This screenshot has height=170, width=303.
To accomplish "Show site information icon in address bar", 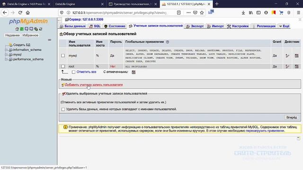I will click(x=68, y=13).
